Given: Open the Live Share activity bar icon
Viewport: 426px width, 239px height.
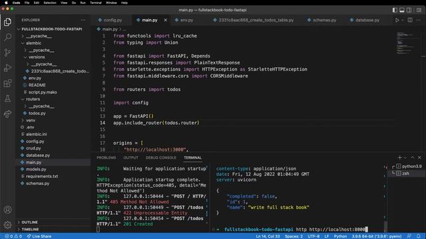Looking at the screenshot, I should pyautogui.click(x=7, y=114).
